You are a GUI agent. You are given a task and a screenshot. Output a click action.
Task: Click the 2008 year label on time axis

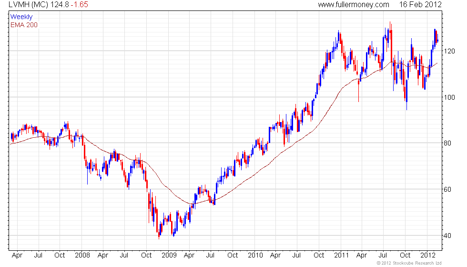82,256
